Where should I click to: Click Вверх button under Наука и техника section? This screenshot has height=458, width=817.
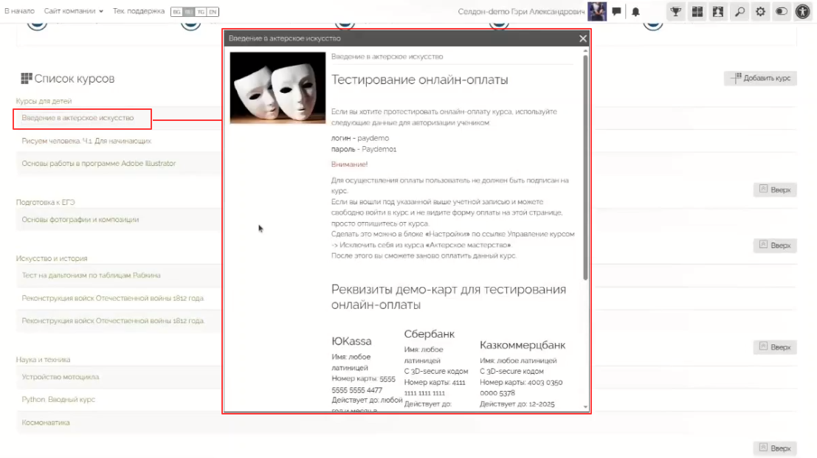click(775, 448)
